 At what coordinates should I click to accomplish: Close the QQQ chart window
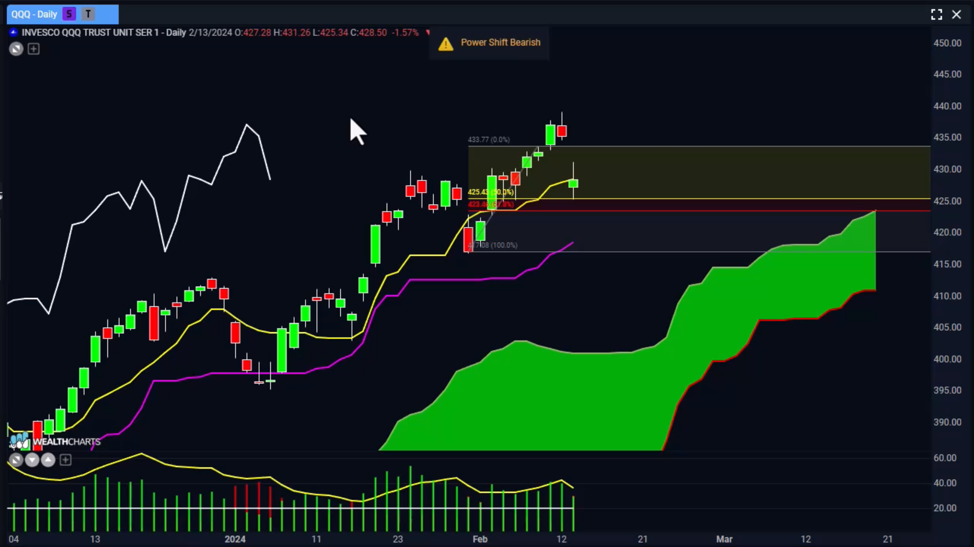point(956,14)
